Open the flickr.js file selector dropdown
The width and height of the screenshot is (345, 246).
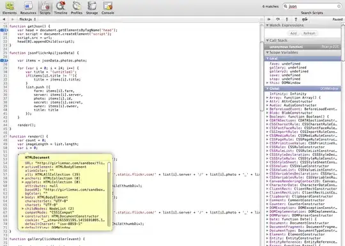27,19
